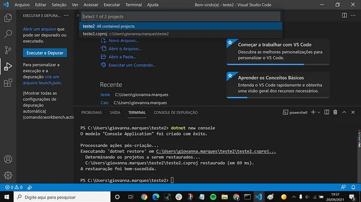The image size is (361, 202).
Task: Open recent folder teste
Action: (x=105, y=94)
